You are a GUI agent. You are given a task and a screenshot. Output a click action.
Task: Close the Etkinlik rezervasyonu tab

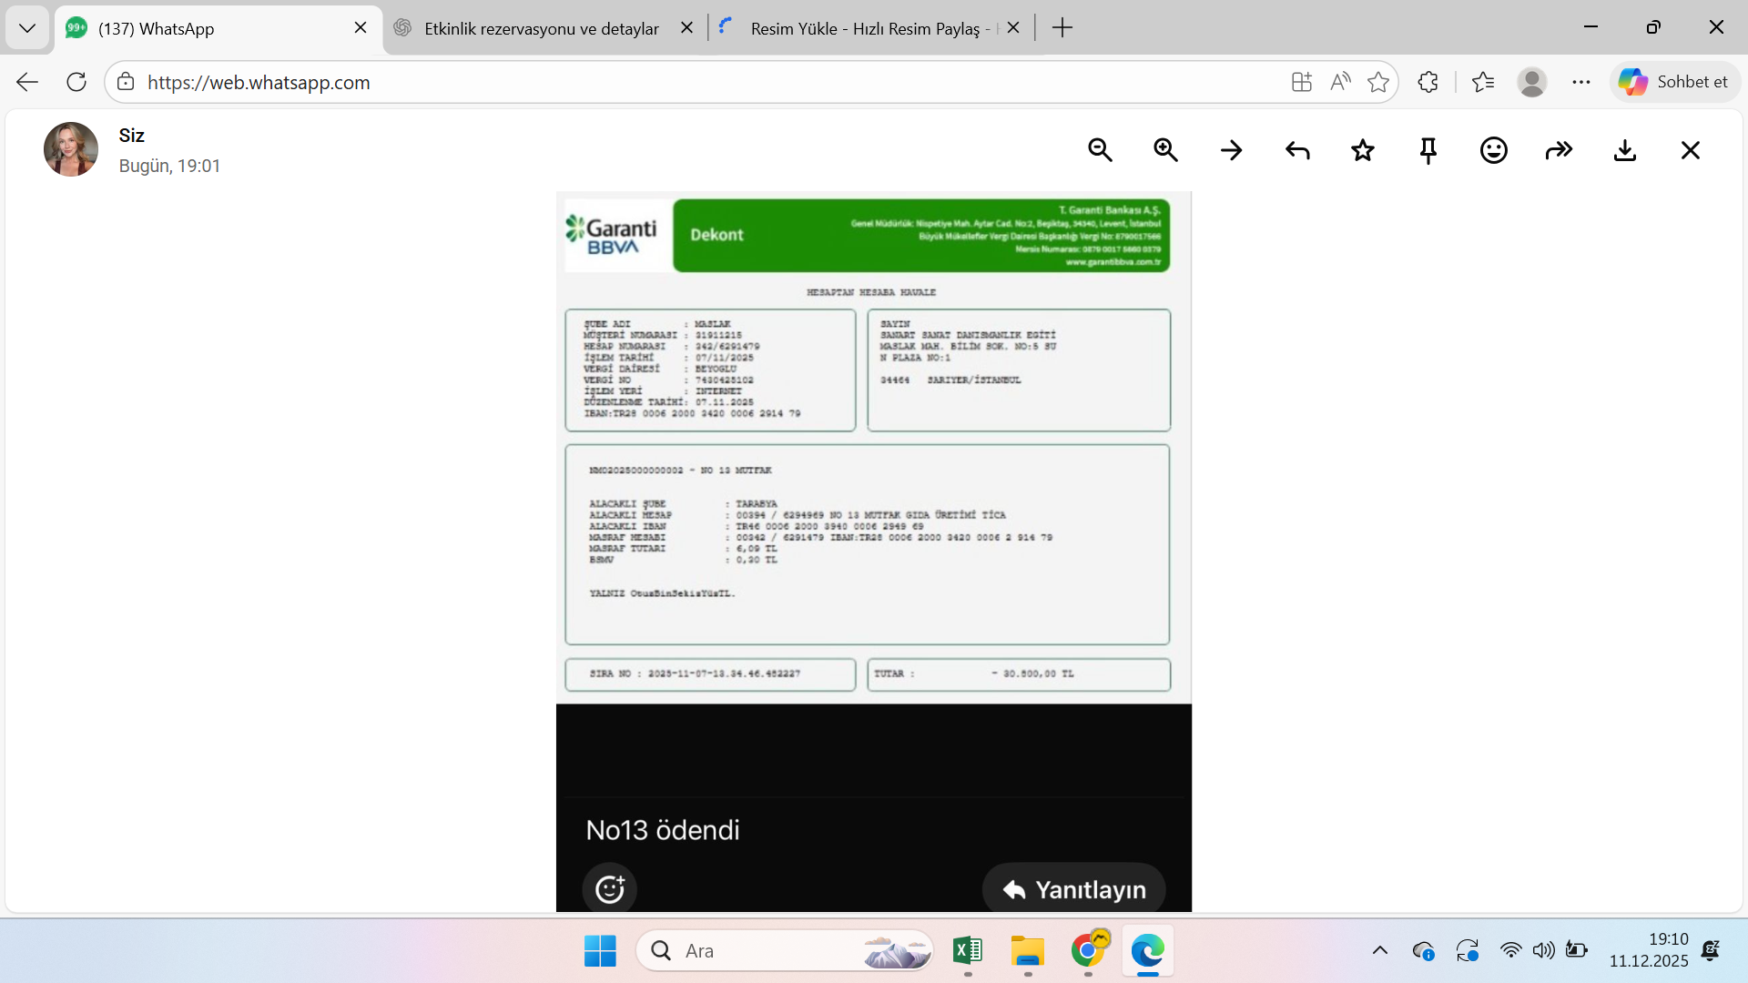point(687,28)
